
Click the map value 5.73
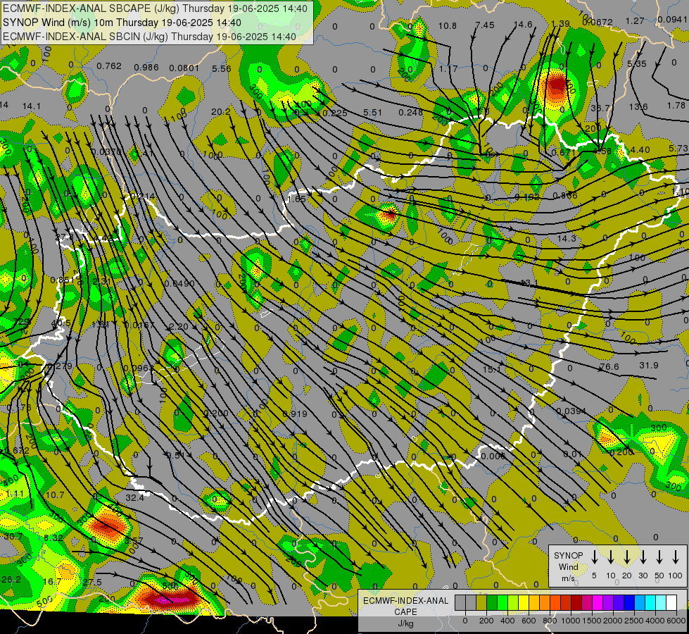tap(678, 149)
